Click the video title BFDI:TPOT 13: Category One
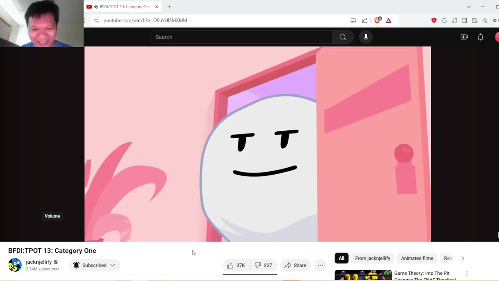The image size is (499, 281). click(52, 251)
